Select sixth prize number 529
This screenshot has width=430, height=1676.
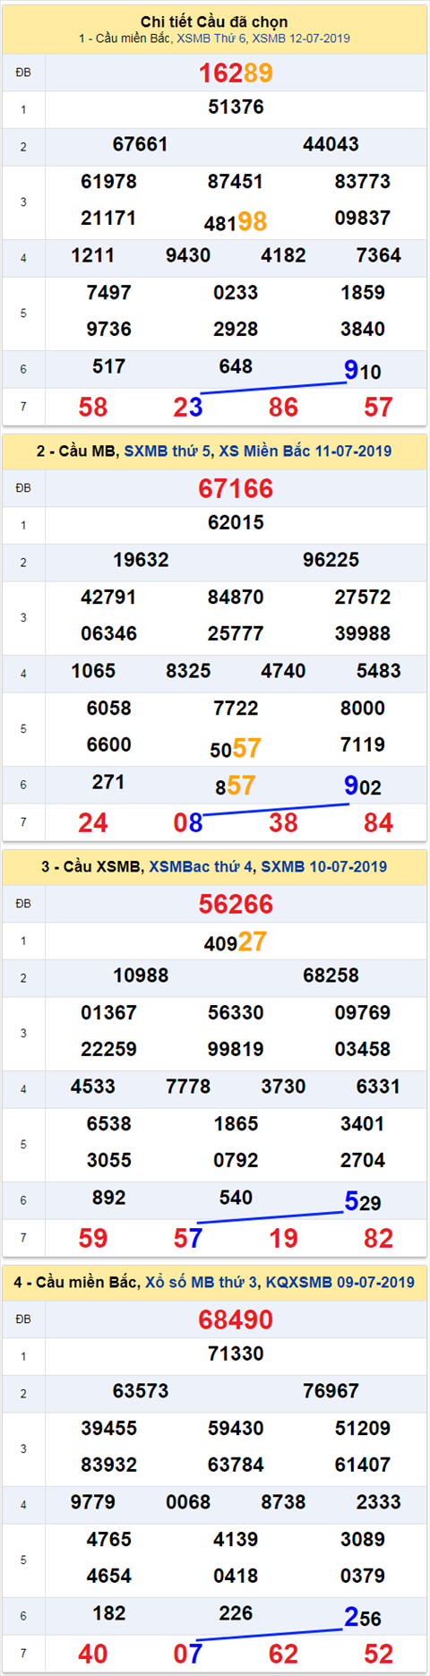point(363,1201)
